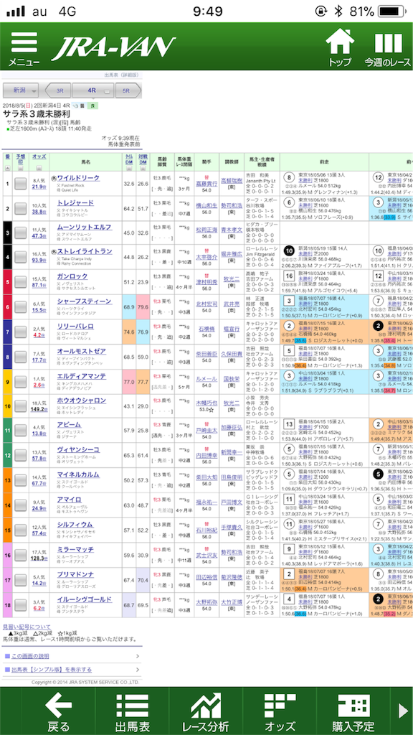Toggle prediction mark box for プリマドンナ
The image size is (413, 735).
20,579
